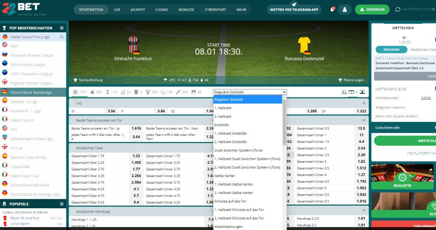Click the UEFA Champions League icon

[5, 73]
